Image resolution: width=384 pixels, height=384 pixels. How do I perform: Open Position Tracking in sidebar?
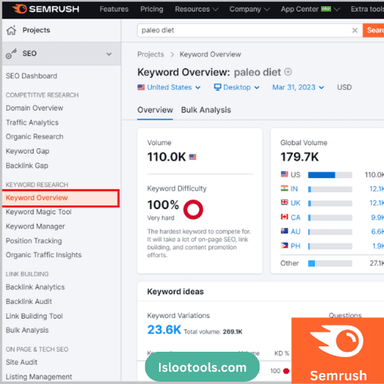[34, 241]
